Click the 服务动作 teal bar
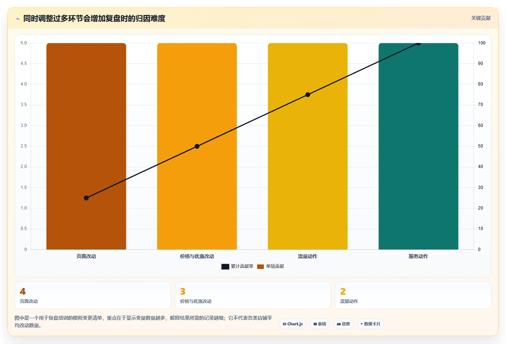Viewport: 506px width, 344px height. 418,146
